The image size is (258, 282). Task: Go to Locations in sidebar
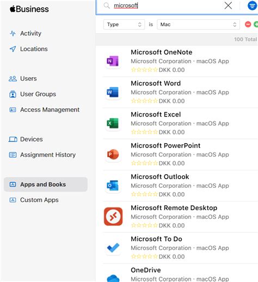pyautogui.click(x=34, y=49)
